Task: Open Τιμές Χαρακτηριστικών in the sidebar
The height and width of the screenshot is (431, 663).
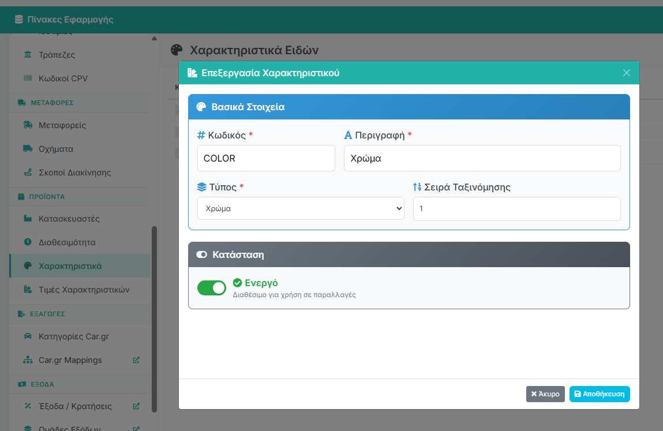Action: point(80,290)
